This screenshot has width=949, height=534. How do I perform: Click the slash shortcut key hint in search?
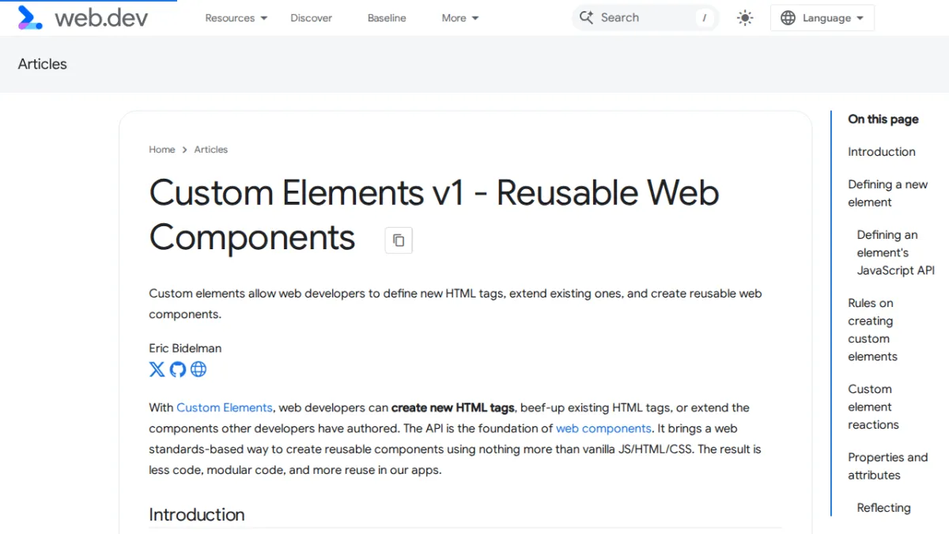704,18
